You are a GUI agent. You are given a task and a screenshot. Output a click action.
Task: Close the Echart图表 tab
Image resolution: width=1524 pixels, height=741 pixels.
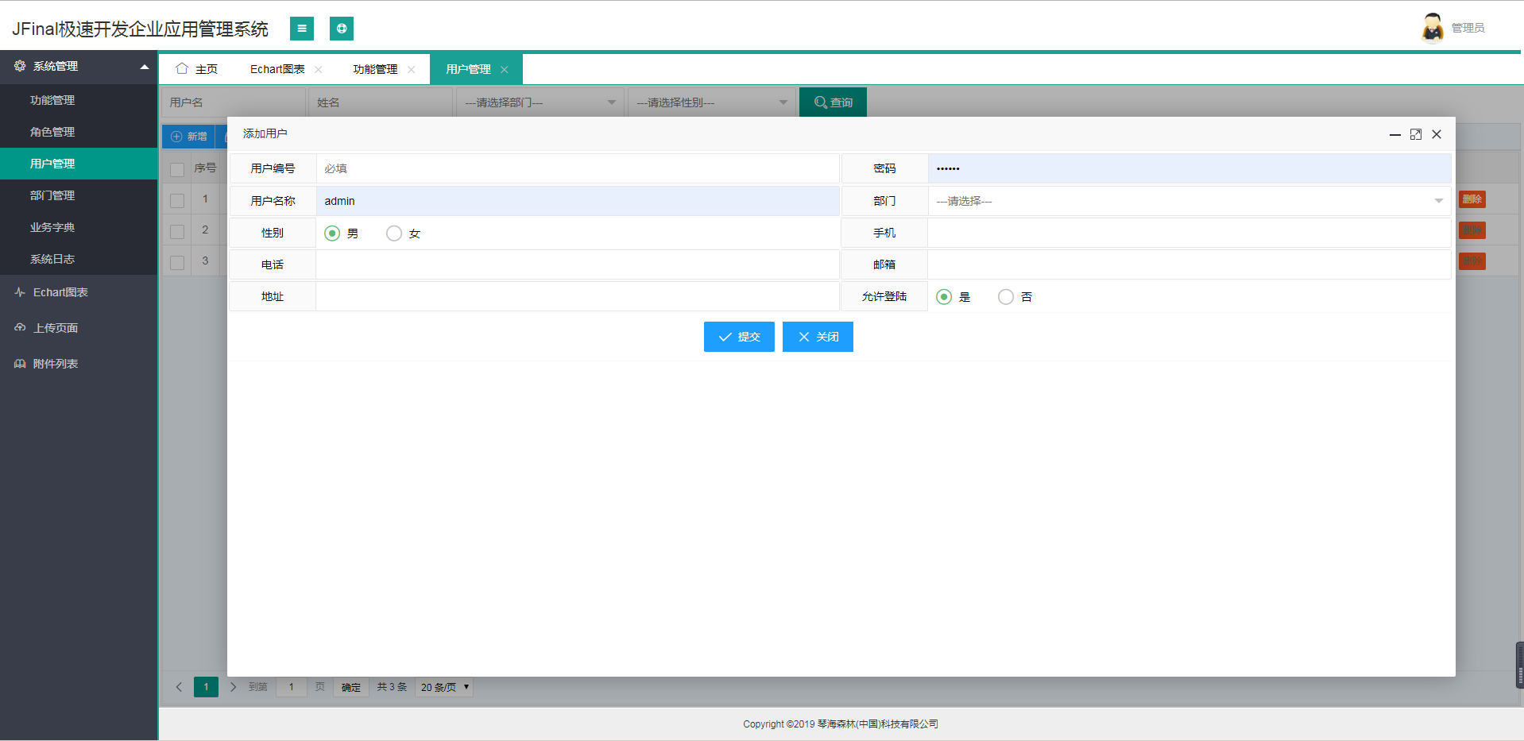pyautogui.click(x=319, y=69)
